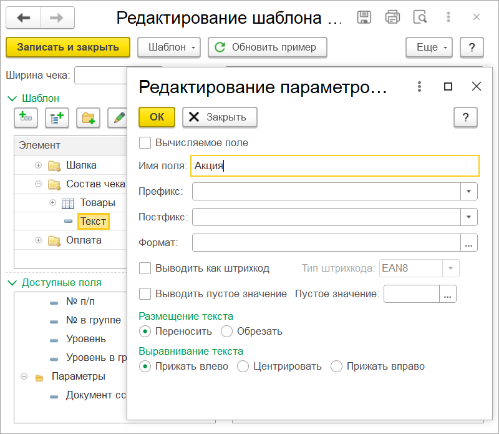Open the Еще menu
The height and width of the screenshot is (434, 499).
point(429,47)
